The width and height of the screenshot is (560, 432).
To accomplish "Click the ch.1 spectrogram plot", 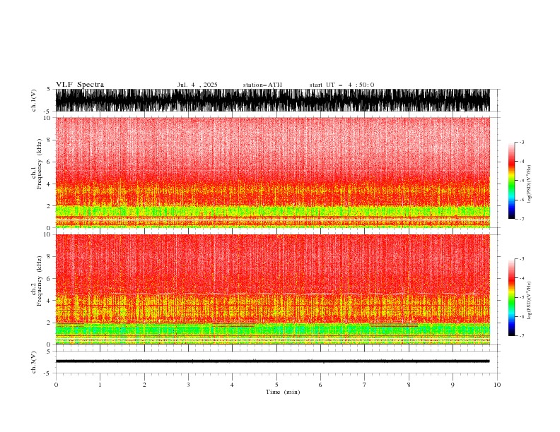I will pyautogui.click(x=273, y=172).
